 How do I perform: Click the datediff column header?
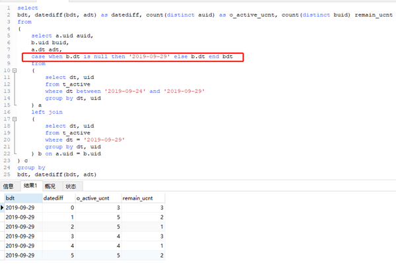click(57, 197)
